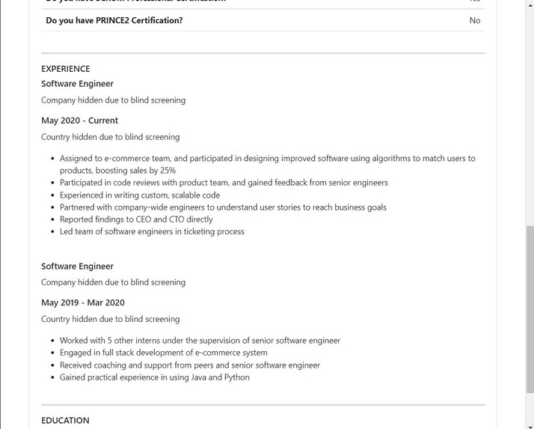Select the first Software Engineer job title
The image size is (534, 429).
pos(77,84)
